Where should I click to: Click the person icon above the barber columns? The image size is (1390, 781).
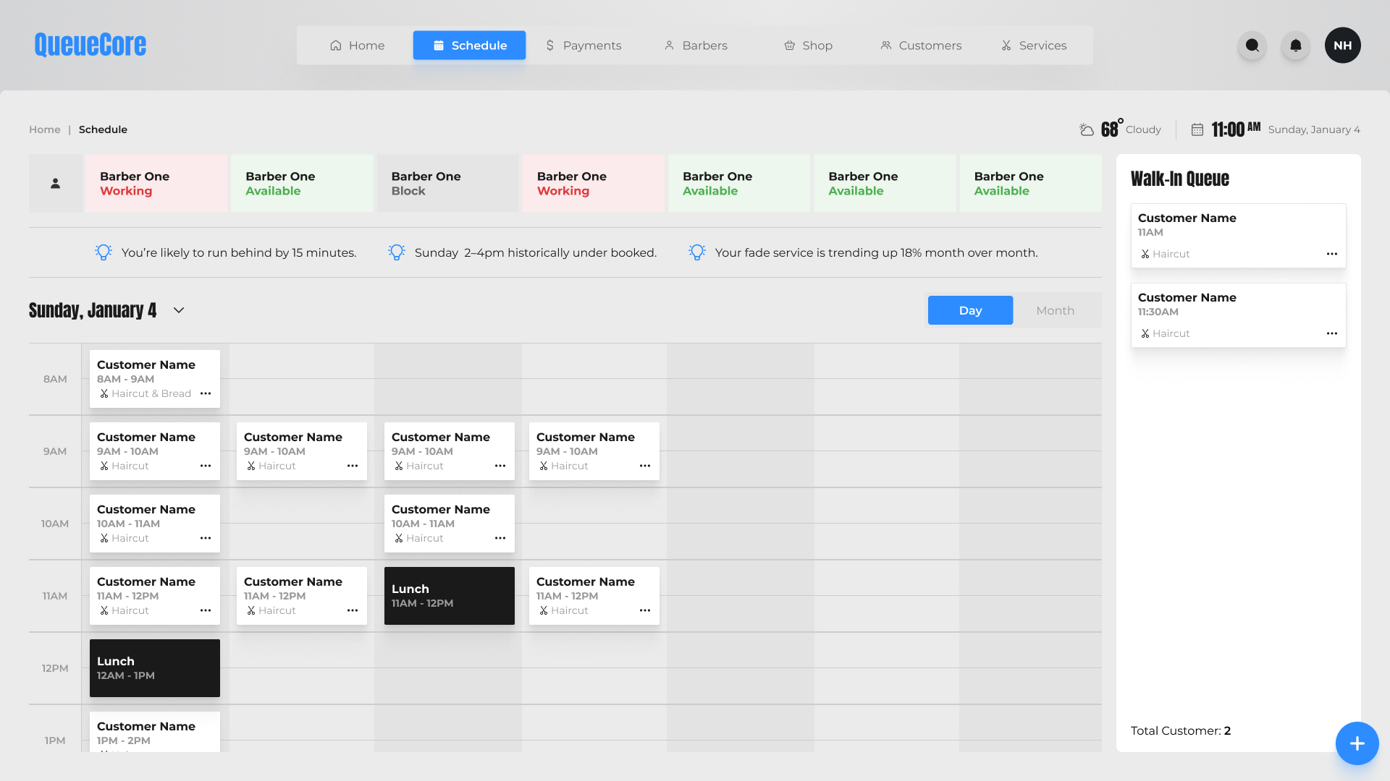click(x=56, y=183)
